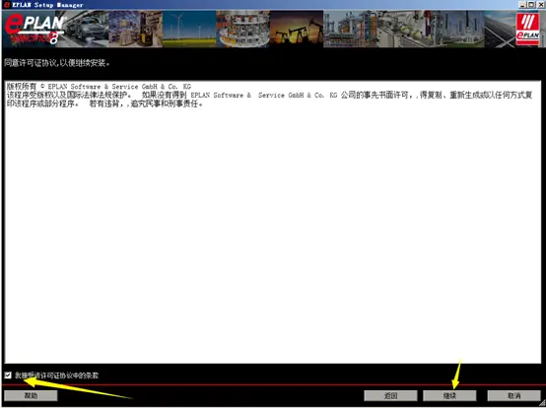
Task: Open the 帮助 (Help) button
Action: click(31, 395)
